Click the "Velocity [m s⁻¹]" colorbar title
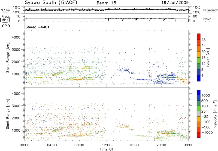218x151 pixels. [x=215, y=114]
